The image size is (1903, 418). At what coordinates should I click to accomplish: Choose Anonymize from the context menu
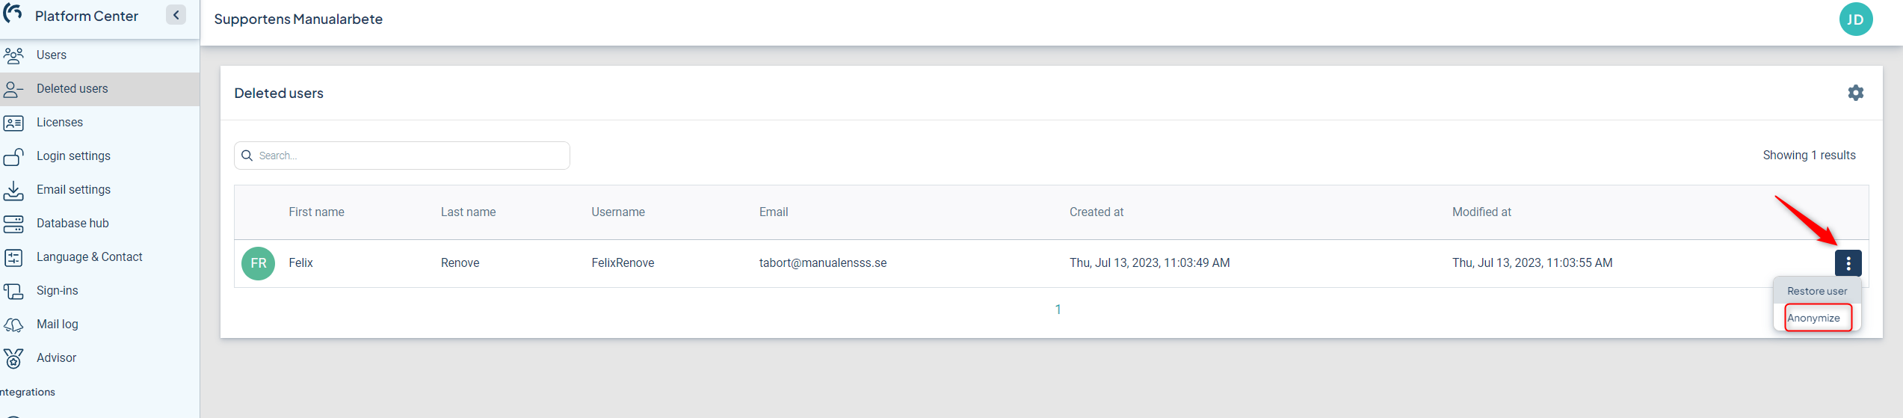pyautogui.click(x=1813, y=318)
